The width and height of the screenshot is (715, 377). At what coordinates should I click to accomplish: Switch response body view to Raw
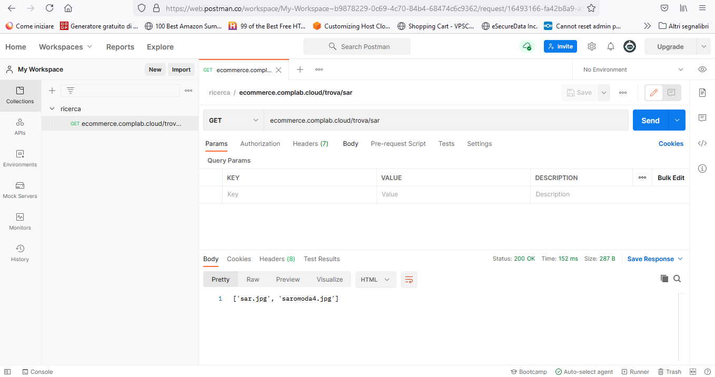253,279
